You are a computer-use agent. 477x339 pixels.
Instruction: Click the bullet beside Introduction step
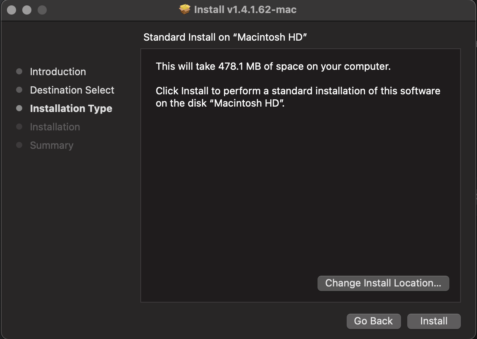(x=19, y=72)
